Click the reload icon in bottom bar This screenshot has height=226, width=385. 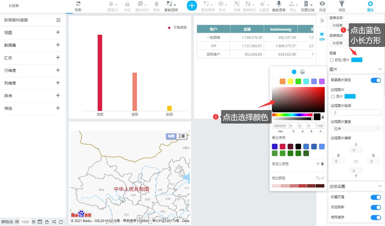tap(61, 222)
